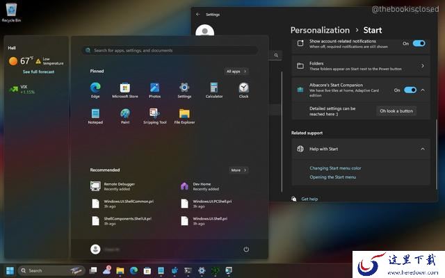
Task: Click More in Recommended section
Action: click(238, 170)
